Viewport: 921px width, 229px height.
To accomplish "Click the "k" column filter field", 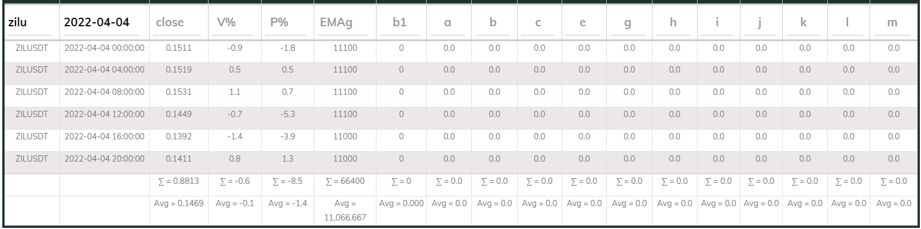I will (804, 23).
